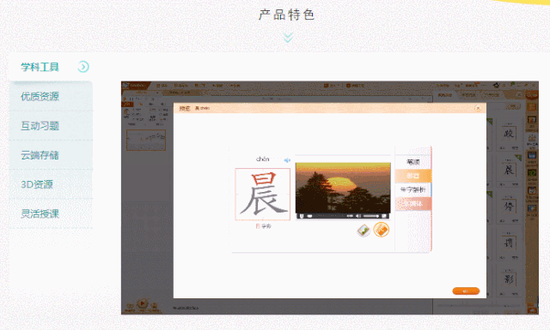Viewport: 550px width, 330px height.
Task: Click the double chevron below 产品特色
Action: 288,37
